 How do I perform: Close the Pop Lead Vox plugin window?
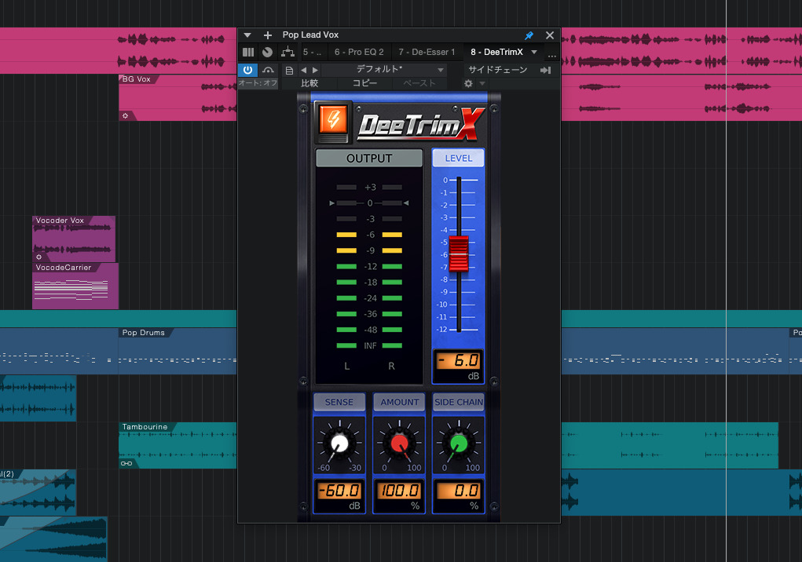pos(550,35)
